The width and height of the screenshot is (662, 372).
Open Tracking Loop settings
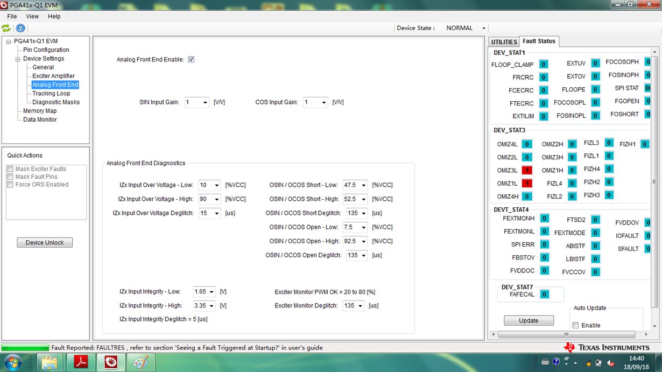[x=51, y=93]
